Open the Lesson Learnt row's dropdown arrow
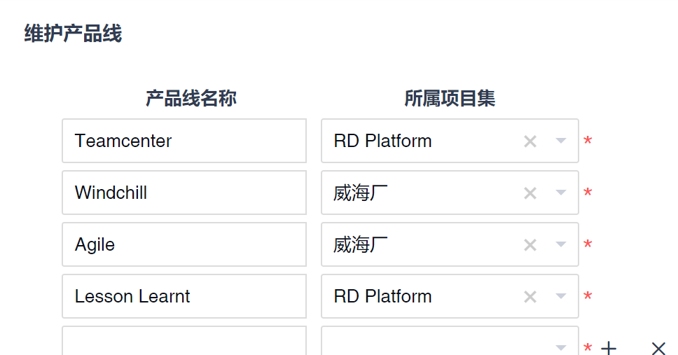This screenshot has height=355, width=678. tap(560, 297)
